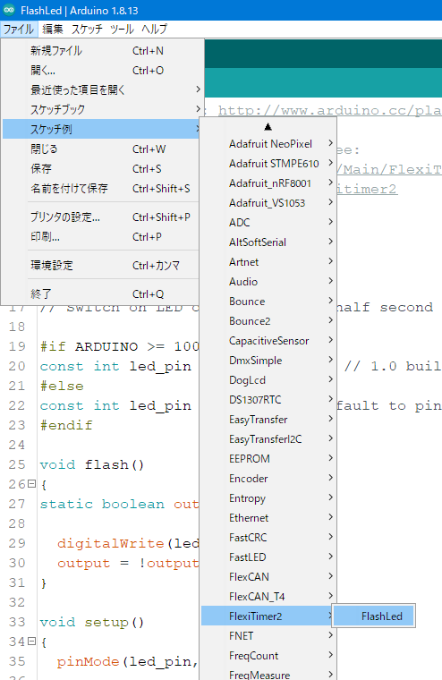Expand スケッチ例 submenu

101,129
